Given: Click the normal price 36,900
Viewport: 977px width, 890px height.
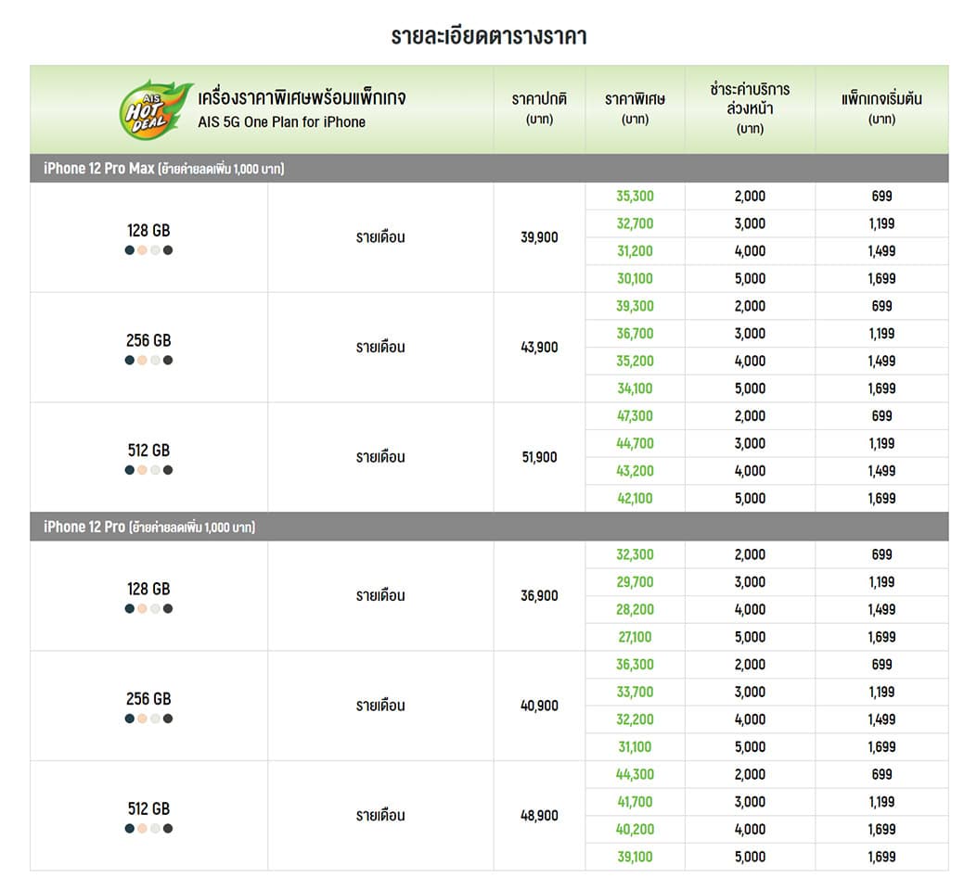Looking at the screenshot, I should click(540, 595).
